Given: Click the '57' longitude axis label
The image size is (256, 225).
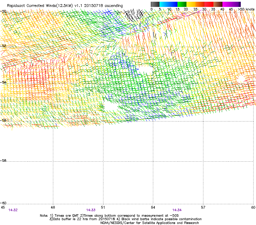Looking at the screenshot, I should [203, 207].
